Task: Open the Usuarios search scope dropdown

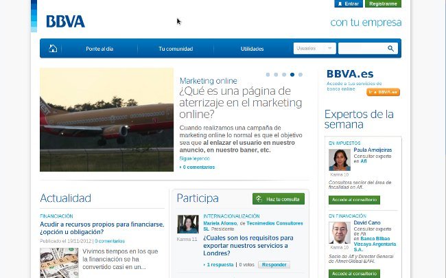Action: pos(315,49)
